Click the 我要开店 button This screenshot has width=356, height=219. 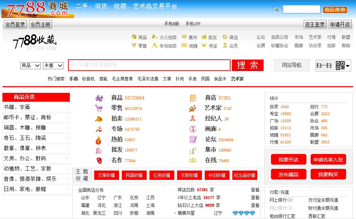tap(289, 159)
